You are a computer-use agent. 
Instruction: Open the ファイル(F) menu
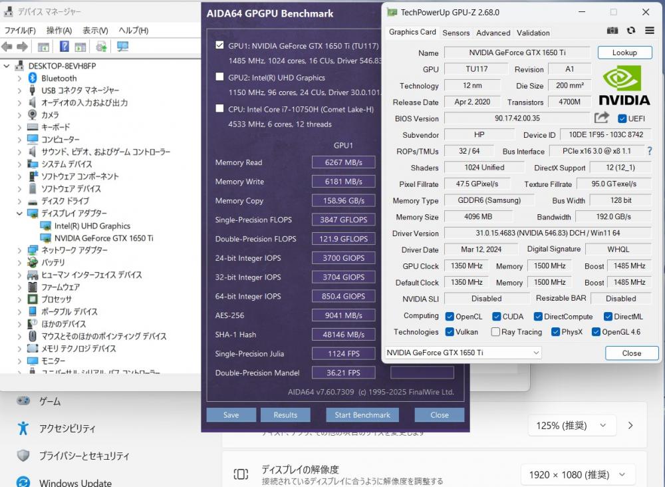[20, 31]
